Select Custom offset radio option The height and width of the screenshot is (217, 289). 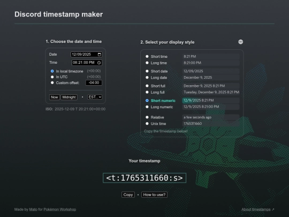click(x=52, y=83)
